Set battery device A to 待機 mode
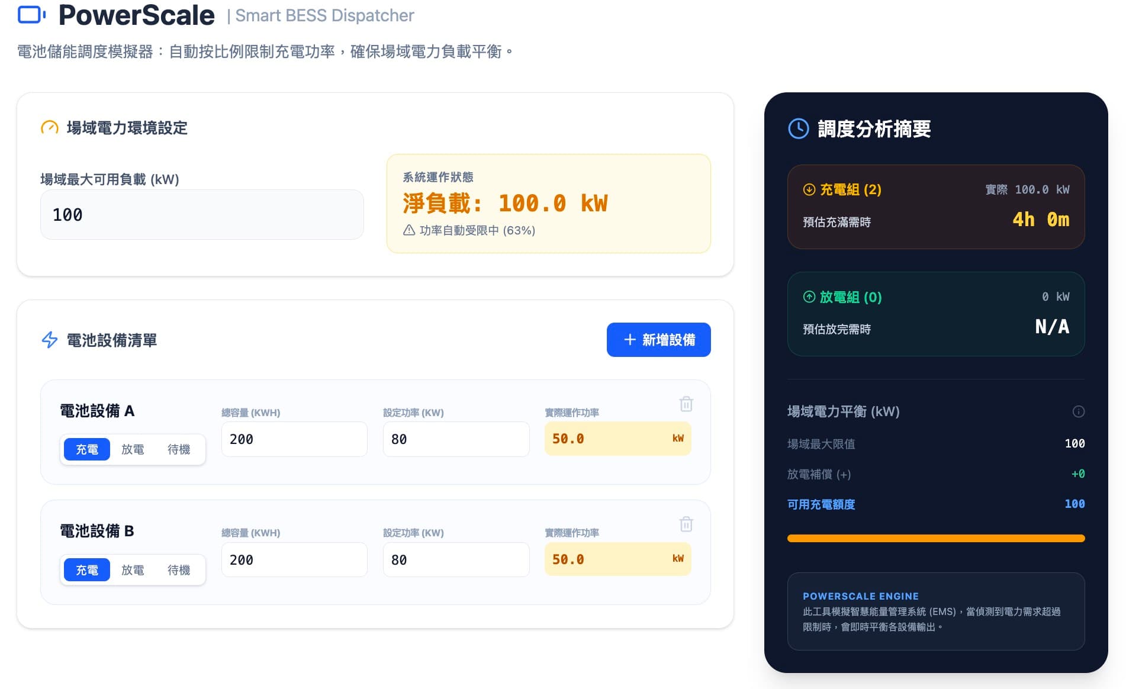1126x689 pixels. pos(179,449)
